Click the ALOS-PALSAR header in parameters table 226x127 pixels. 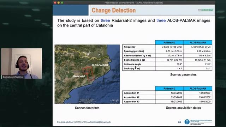198,42
